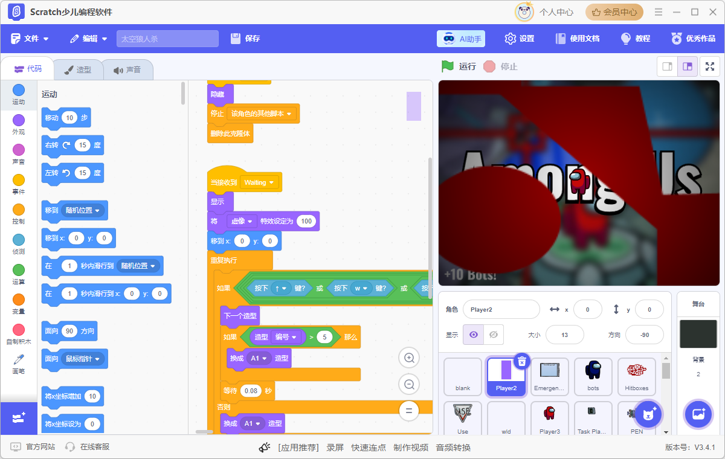Select the 变量 (Variables) category
725x459 pixels.
[x=19, y=304]
